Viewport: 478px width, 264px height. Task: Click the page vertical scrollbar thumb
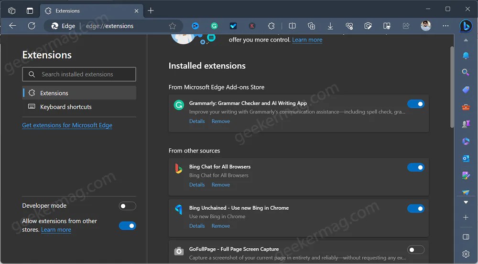tap(452, 87)
